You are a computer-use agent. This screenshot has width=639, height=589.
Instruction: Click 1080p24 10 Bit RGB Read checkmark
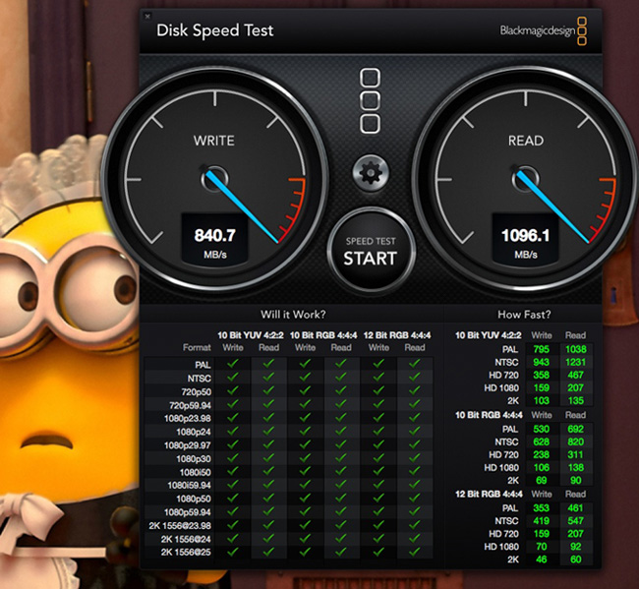tap(341, 431)
